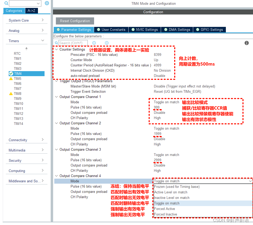Select TIM3 in timers list
Image resolution: width=253 pixels, height=225 pixels.
point(18,69)
